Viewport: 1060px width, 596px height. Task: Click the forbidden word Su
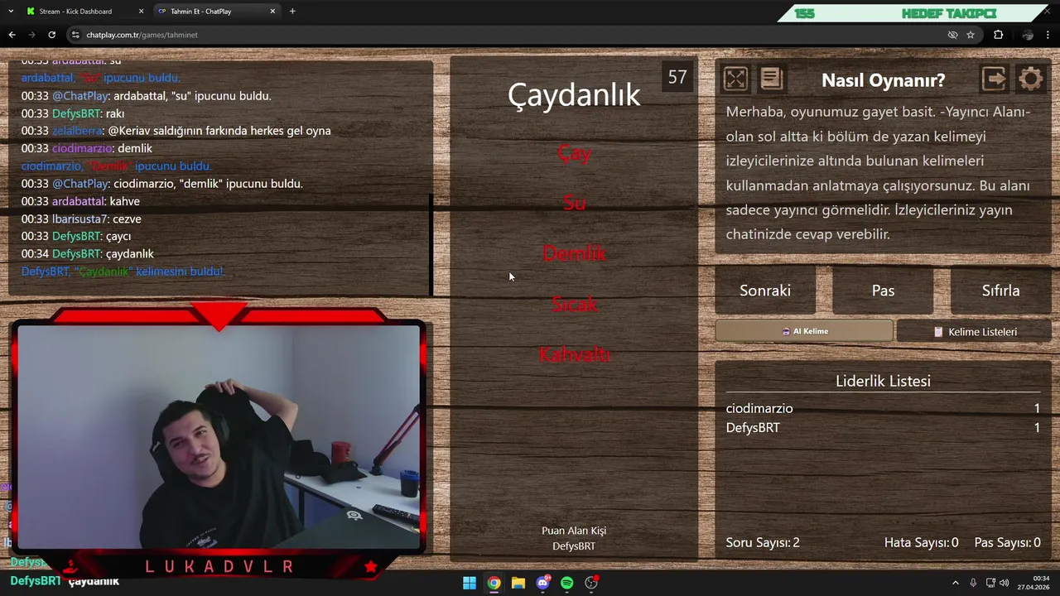tap(574, 203)
